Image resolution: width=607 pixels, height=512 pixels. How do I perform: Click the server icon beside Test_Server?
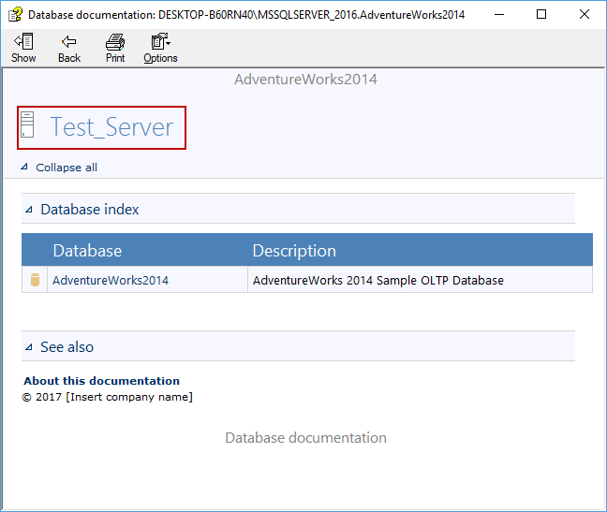[x=27, y=127]
